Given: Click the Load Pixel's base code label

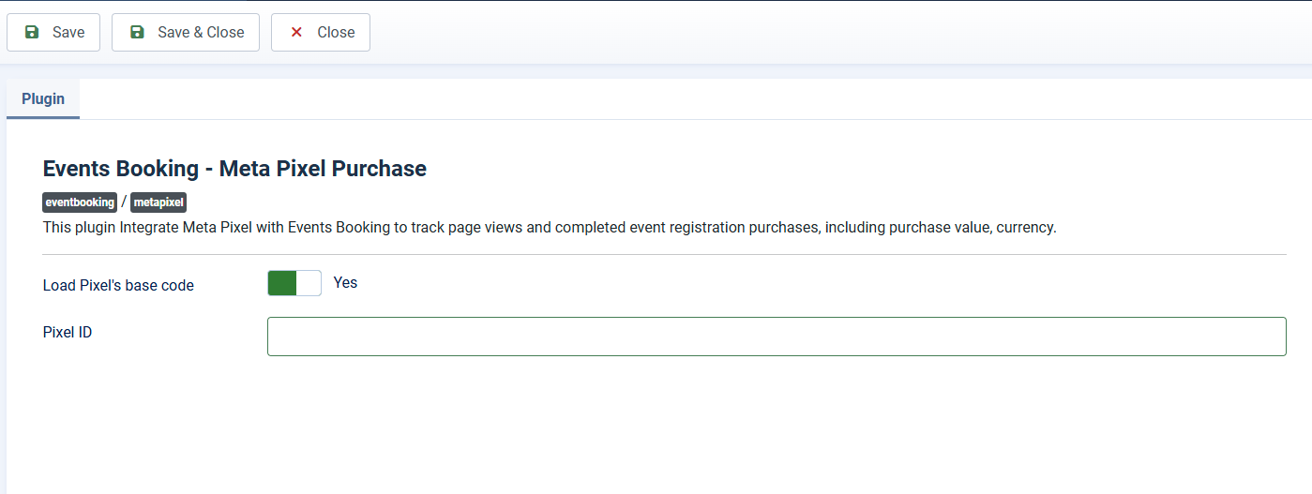Looking at the screenshot, I should [x=118, y=285].
